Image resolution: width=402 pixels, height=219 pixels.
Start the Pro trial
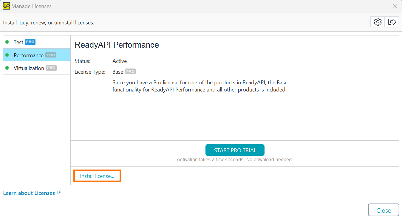(x=235, y=150)
